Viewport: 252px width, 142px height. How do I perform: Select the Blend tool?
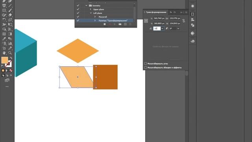[x=10, y=39]
